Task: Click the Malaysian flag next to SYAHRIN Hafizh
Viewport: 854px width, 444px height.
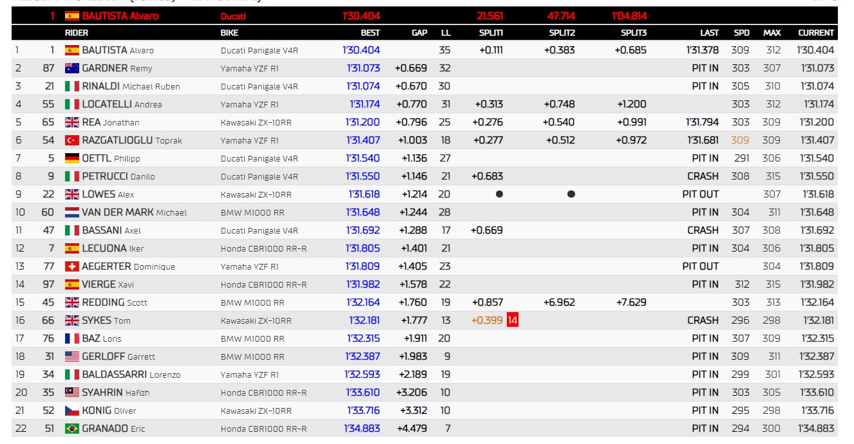Action: 71,393
